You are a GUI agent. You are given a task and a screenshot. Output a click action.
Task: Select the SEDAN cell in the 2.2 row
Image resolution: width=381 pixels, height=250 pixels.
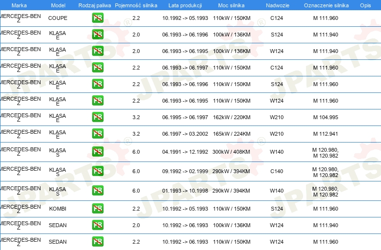click(x=57, y=242)
